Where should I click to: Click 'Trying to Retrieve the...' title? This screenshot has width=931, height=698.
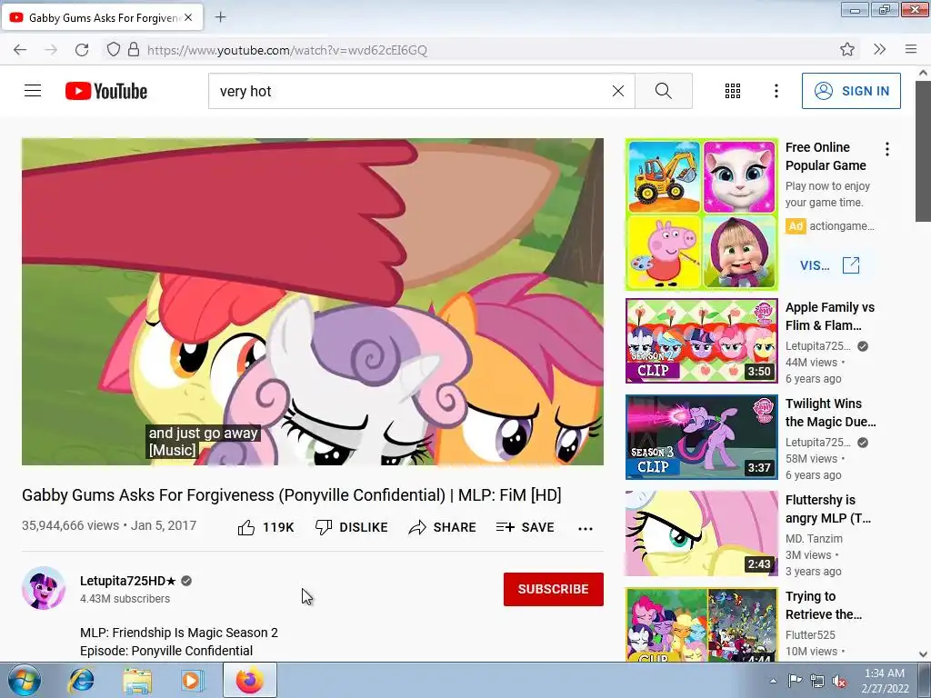point(824,604)
